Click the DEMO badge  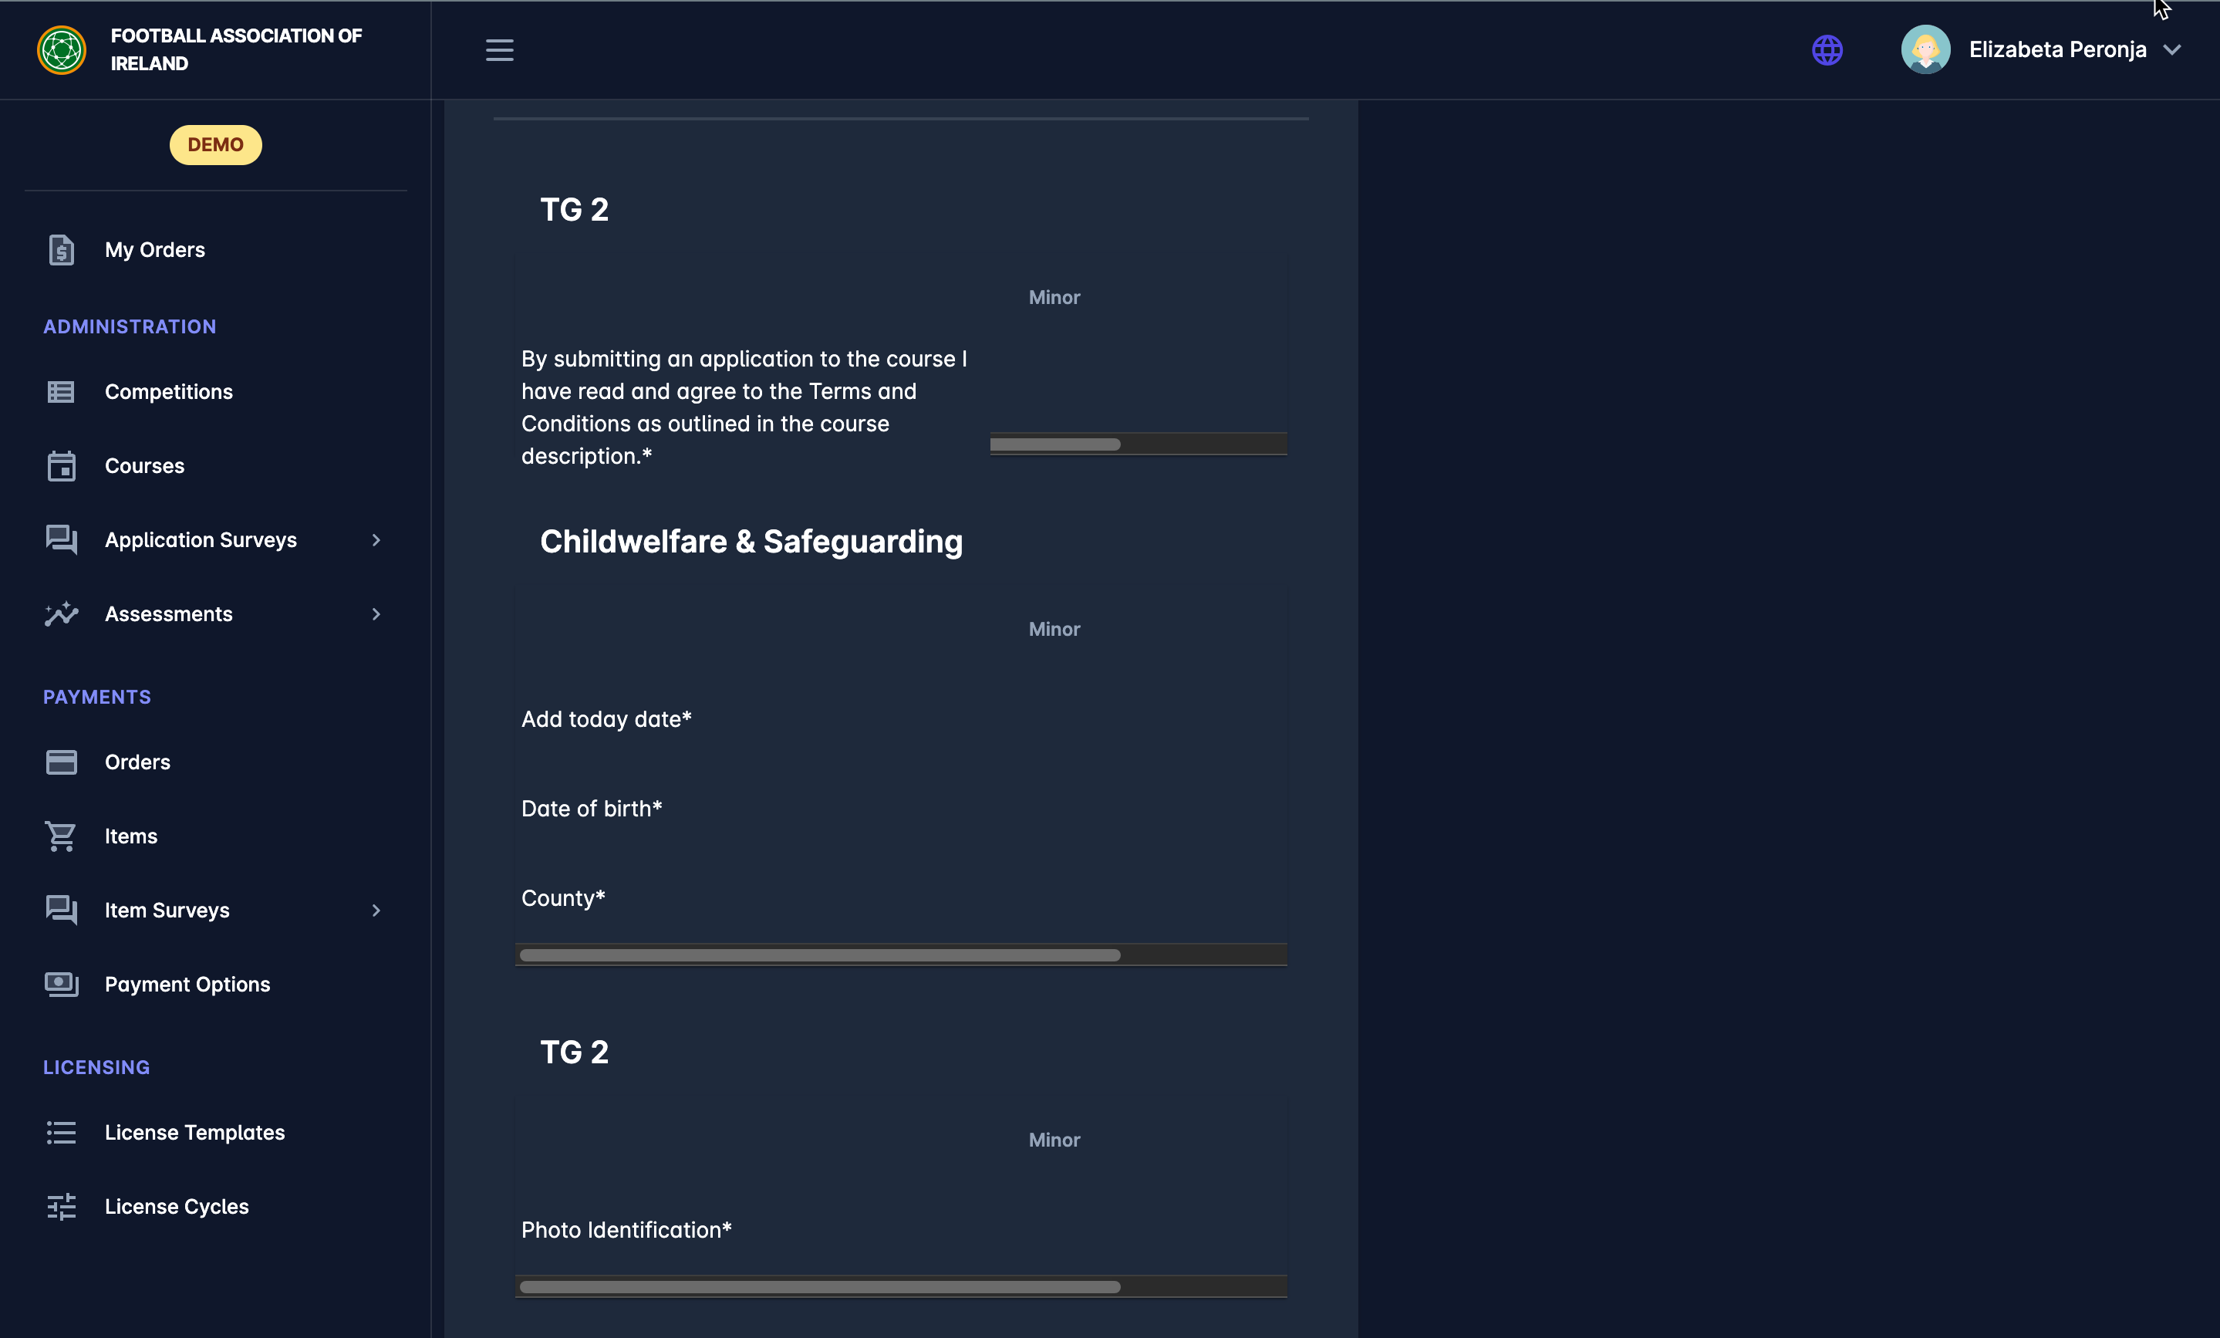pyautogui.click(x=215, y=145)
